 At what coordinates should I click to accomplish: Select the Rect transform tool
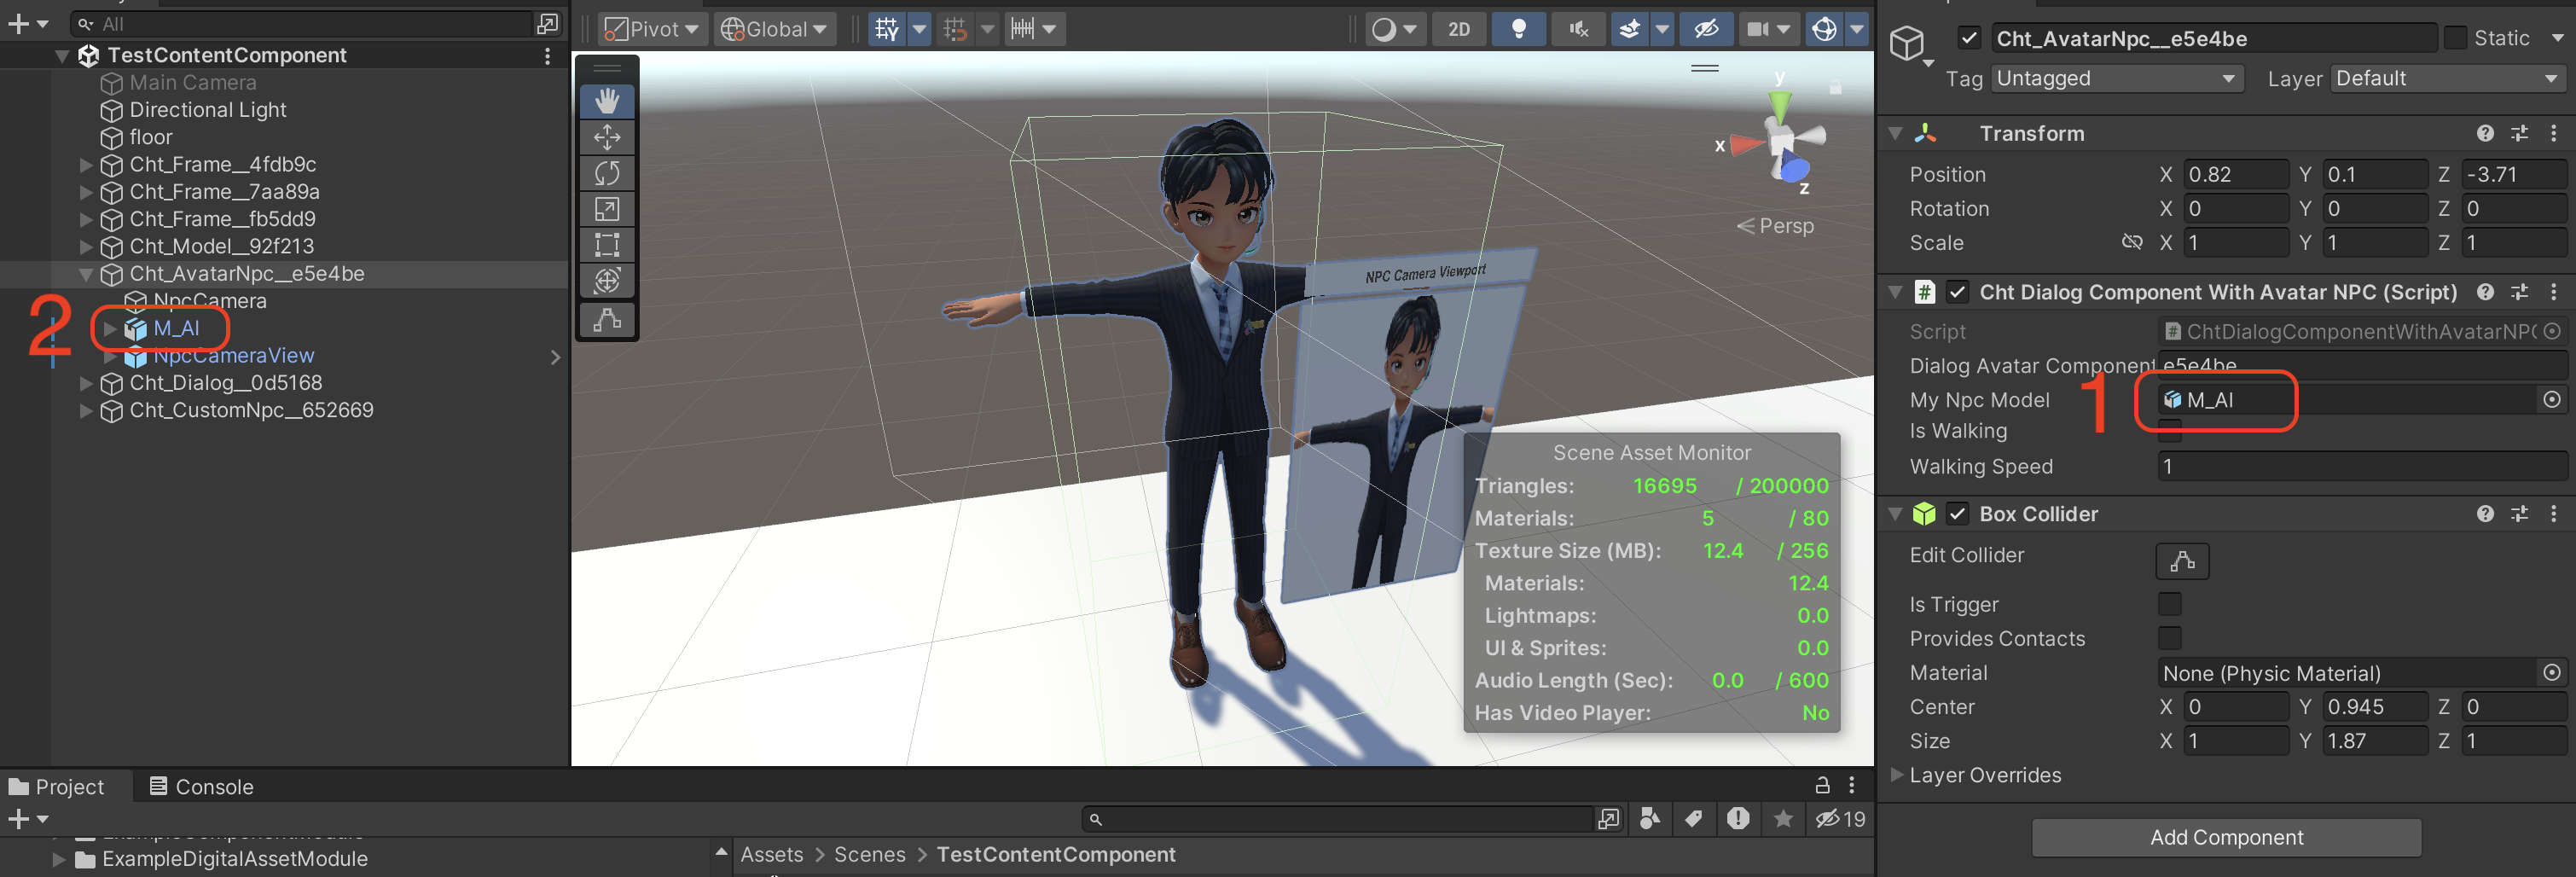point(606,244)
